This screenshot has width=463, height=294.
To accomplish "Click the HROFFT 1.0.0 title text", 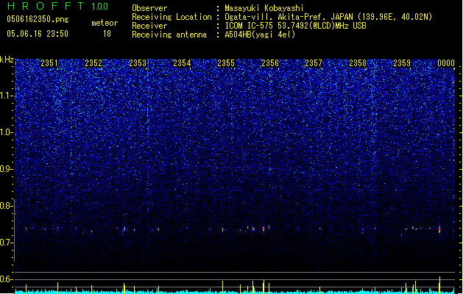I will (57, 6).
